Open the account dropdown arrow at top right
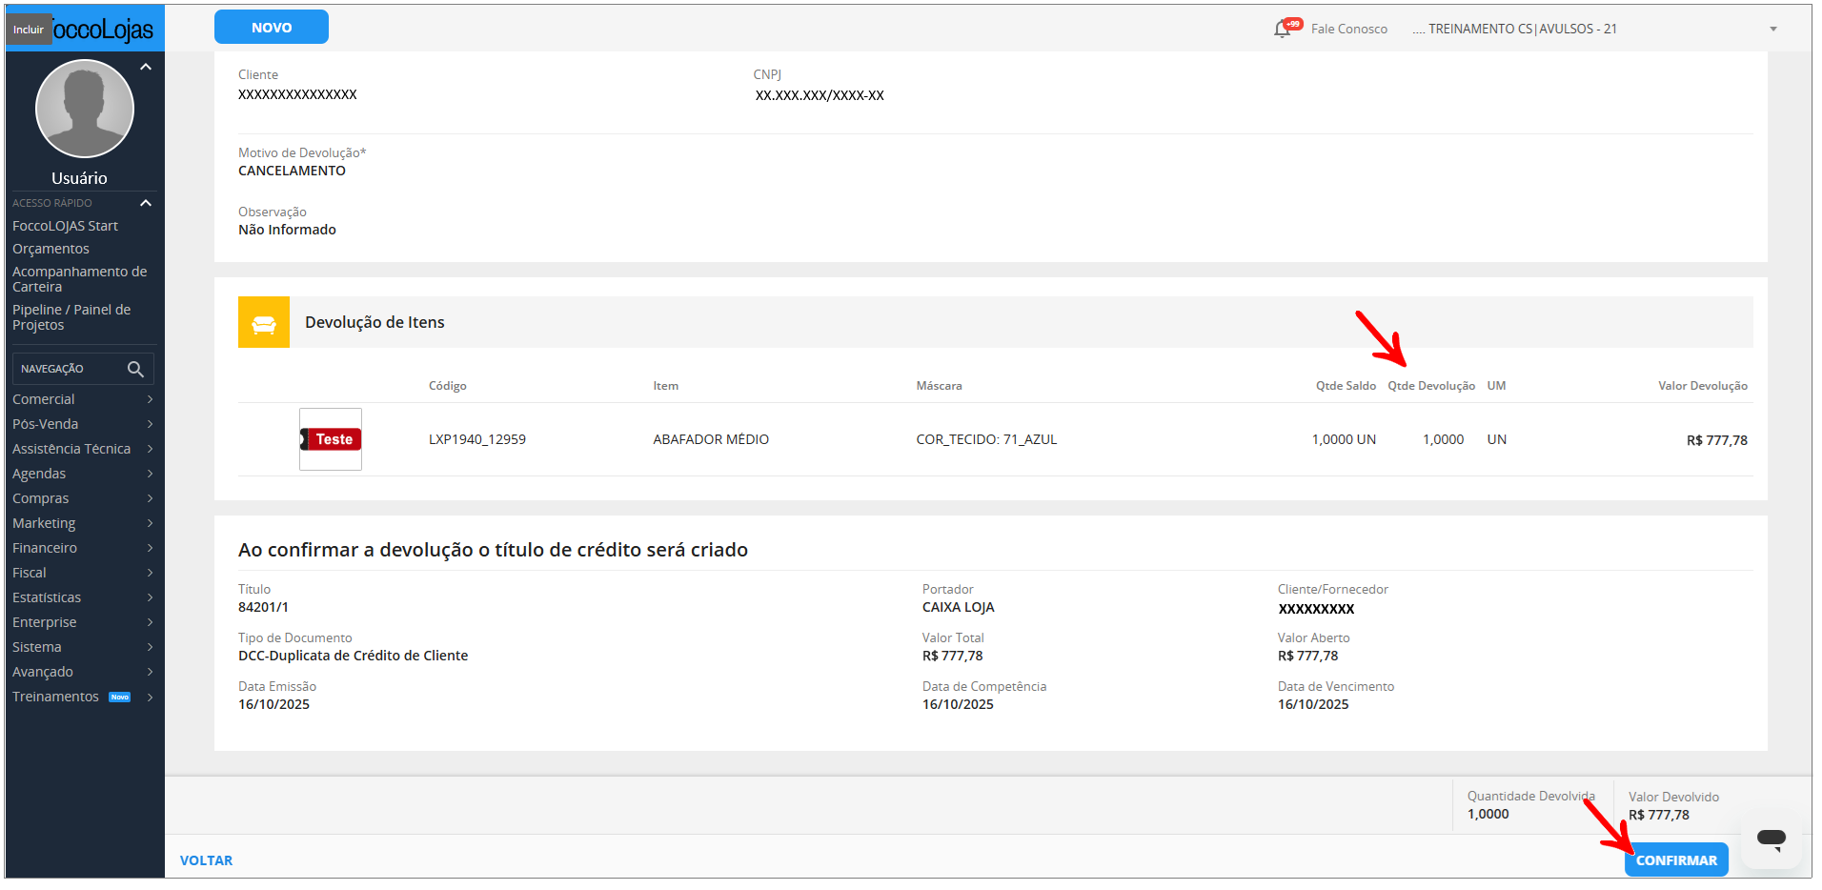1822x890 pixels. tap(1773, 30)
